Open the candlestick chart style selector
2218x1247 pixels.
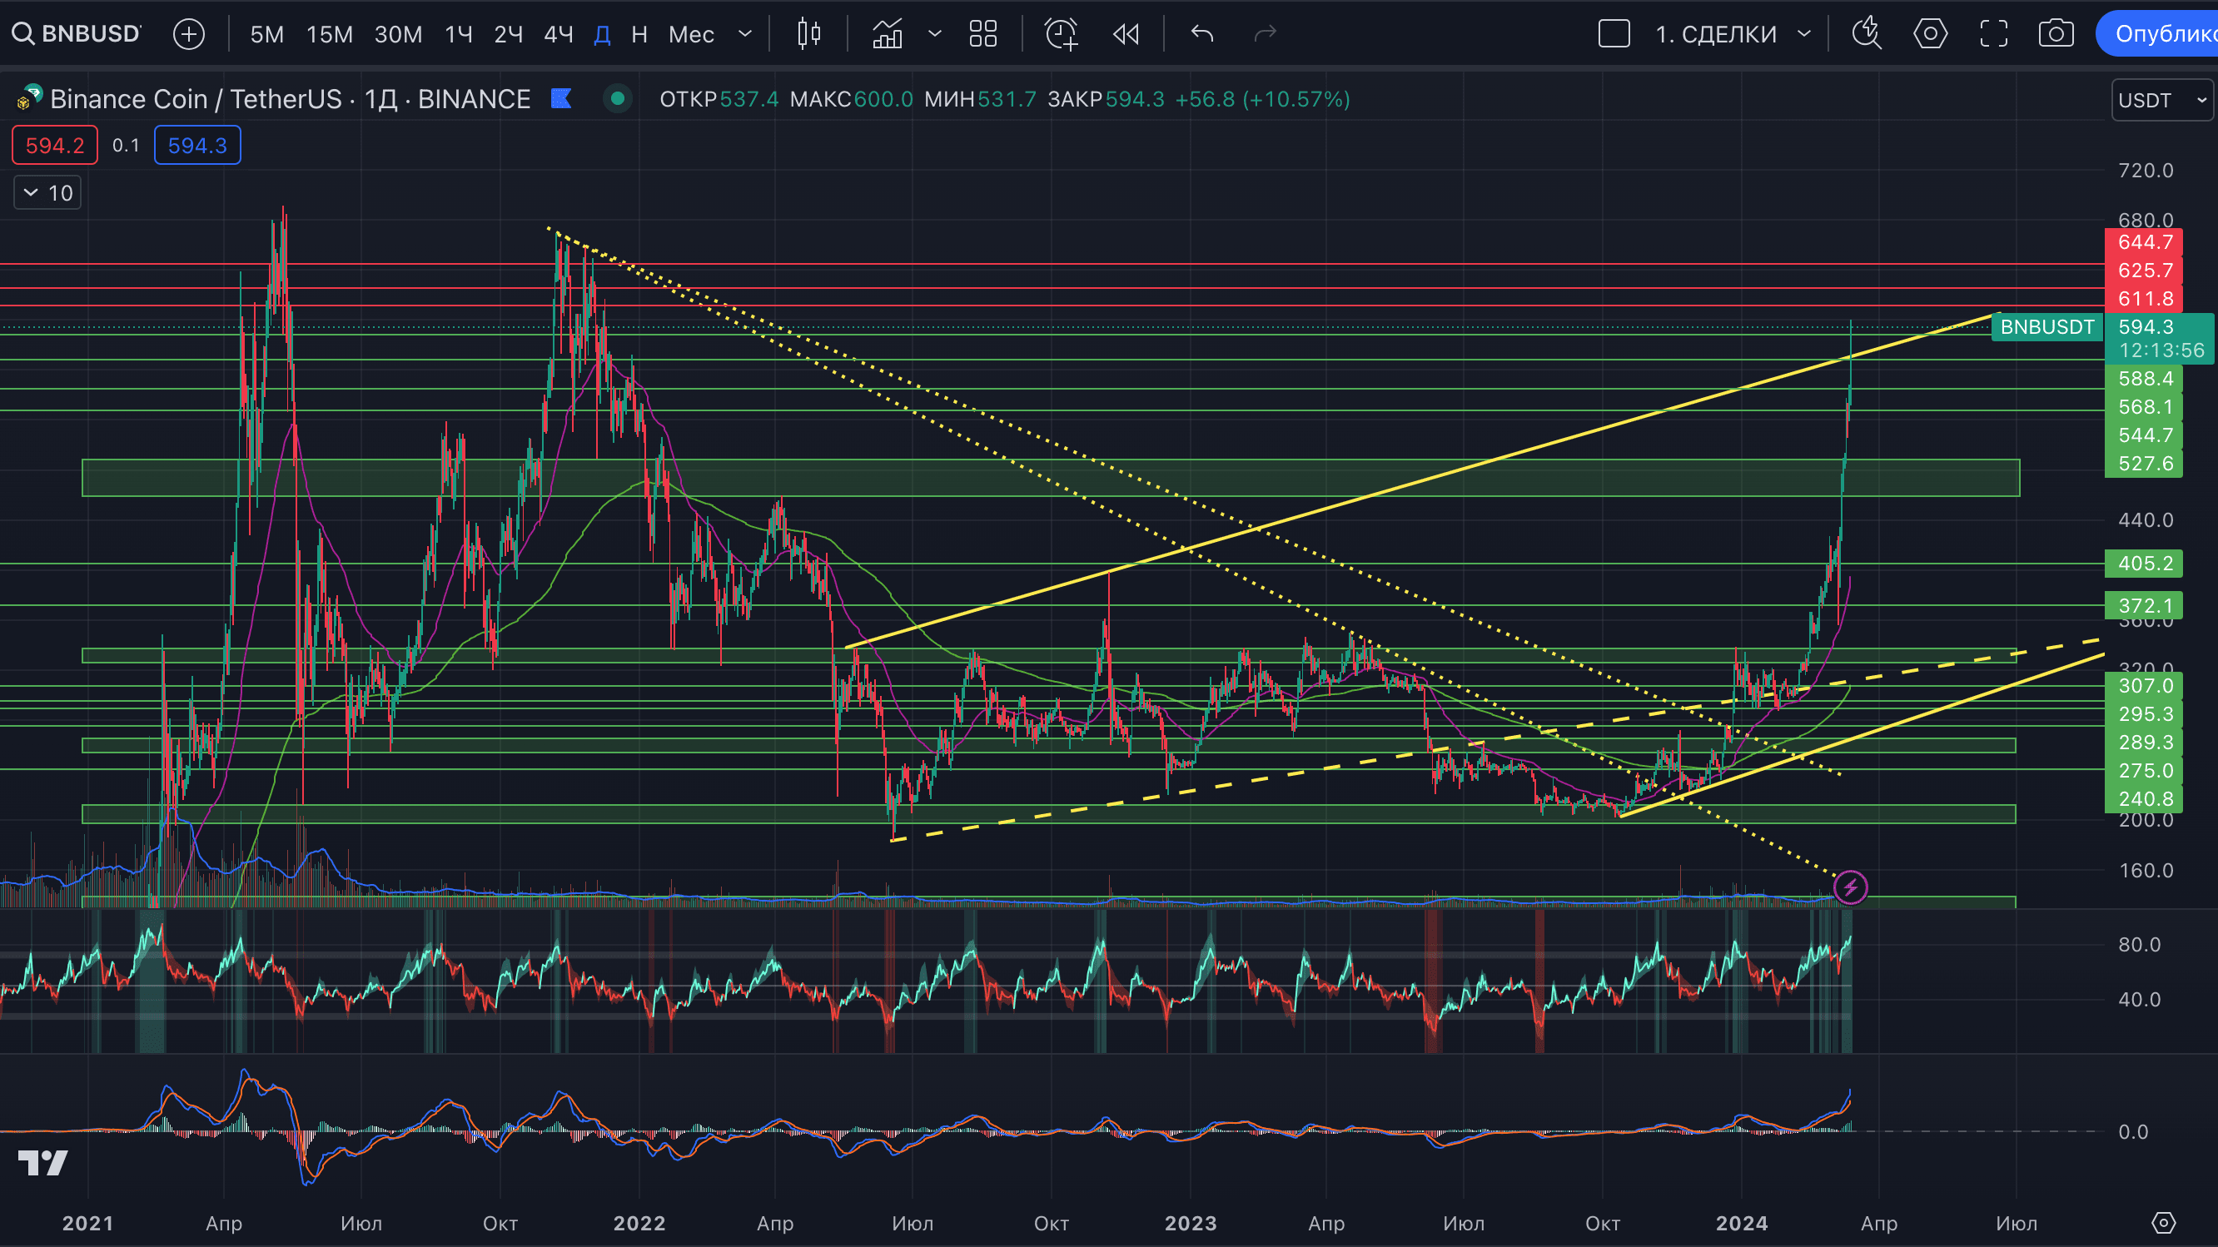(808, 34)
